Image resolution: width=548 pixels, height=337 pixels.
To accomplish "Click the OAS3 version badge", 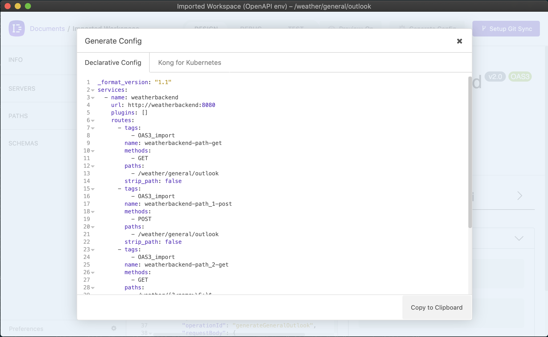I will [520, 77].
